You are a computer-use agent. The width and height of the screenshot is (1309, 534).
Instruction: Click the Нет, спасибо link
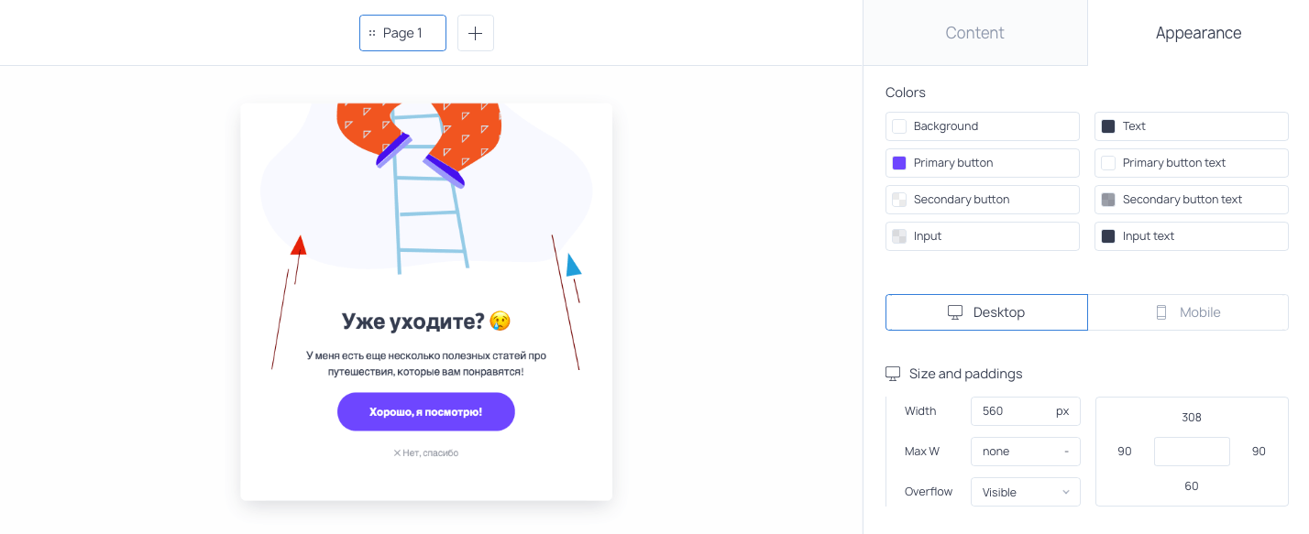[430, 452]
